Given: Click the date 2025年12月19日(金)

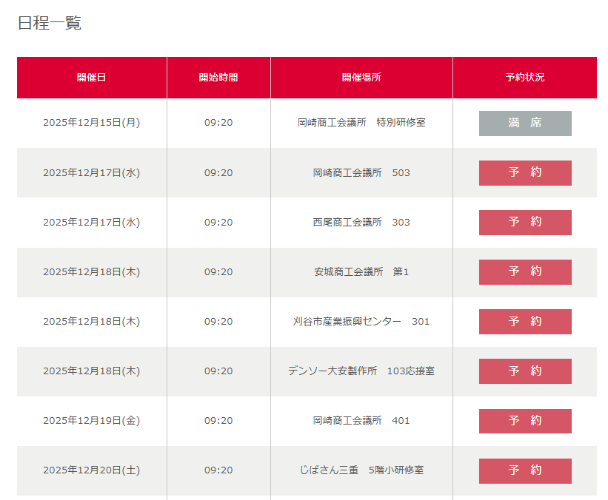Looking at the screenshot, I should tap(91, 420).
